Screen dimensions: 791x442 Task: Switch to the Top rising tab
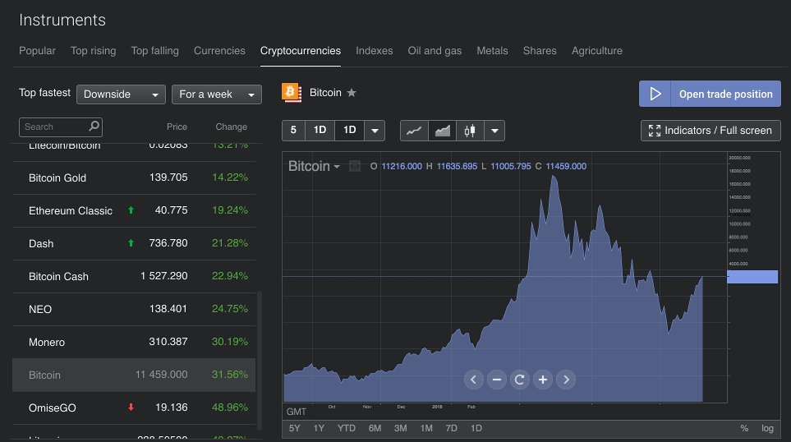pos(93,51)
